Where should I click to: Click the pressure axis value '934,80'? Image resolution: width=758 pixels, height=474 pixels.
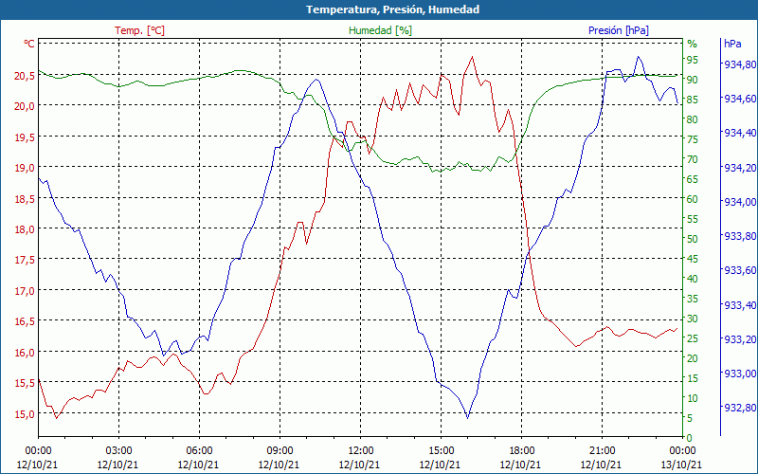pos(740,64)
